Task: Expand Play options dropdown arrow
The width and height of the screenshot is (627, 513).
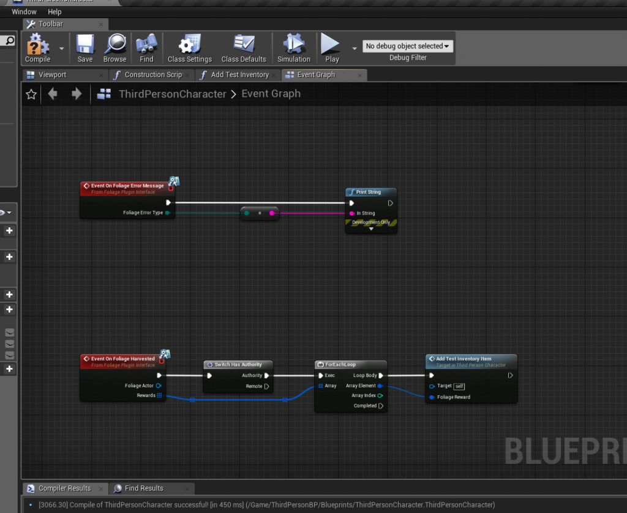Action: [355, 48]
